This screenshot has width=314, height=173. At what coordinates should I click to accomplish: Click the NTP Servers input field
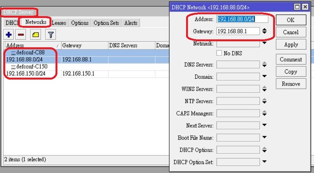pyautogui.click(x=238, y=101)
